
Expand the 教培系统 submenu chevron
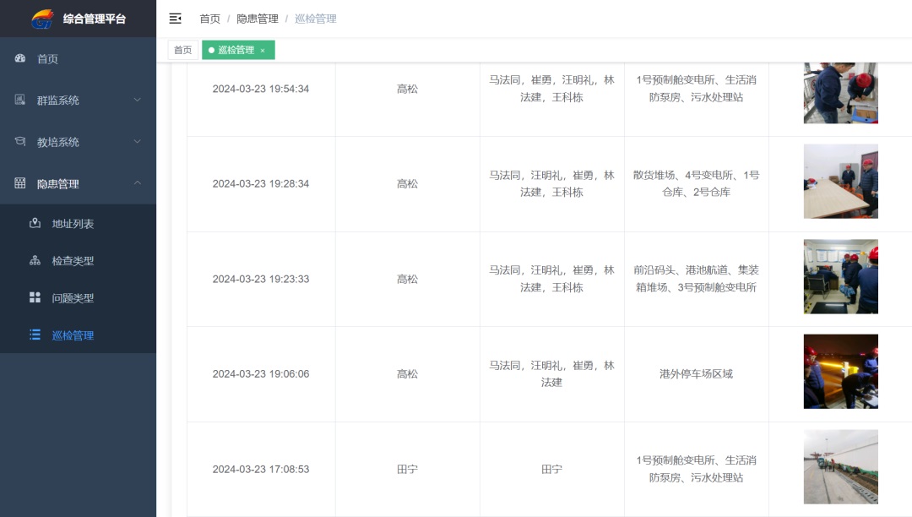[138, 142]
